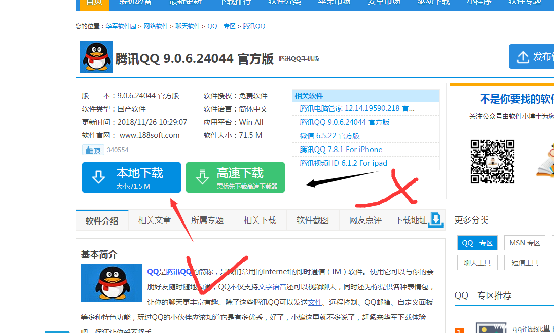This screenshot has height=333, width=554.
Task: Click the official site www.188soft.com
Action: tap(150, 135)
